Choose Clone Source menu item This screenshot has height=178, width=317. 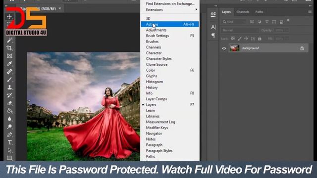[169, 65]
